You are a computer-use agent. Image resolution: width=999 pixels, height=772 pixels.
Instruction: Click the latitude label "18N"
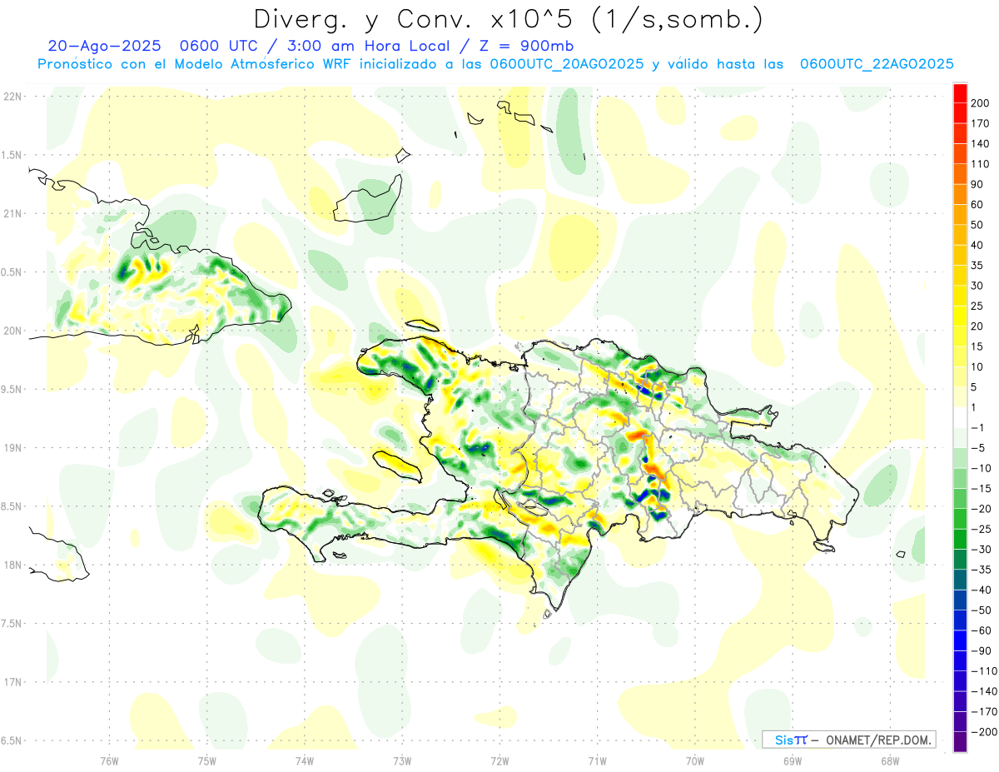(x=12, y=565)
